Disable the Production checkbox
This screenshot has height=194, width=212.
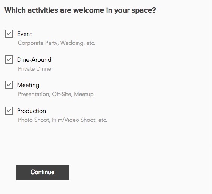[9, 111]
